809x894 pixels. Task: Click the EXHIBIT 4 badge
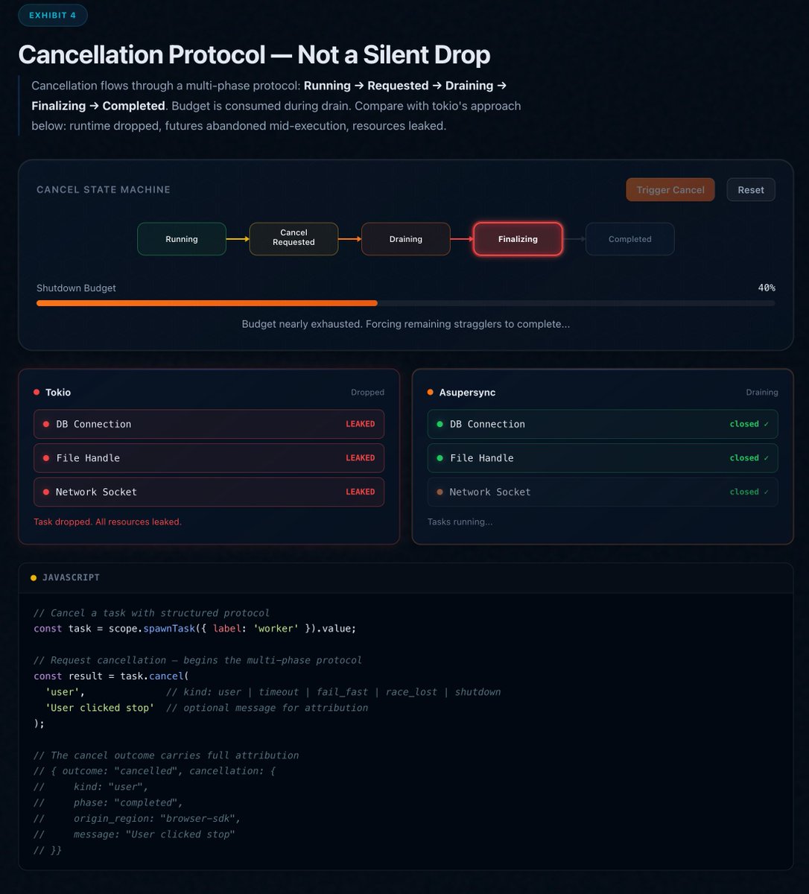53,15
